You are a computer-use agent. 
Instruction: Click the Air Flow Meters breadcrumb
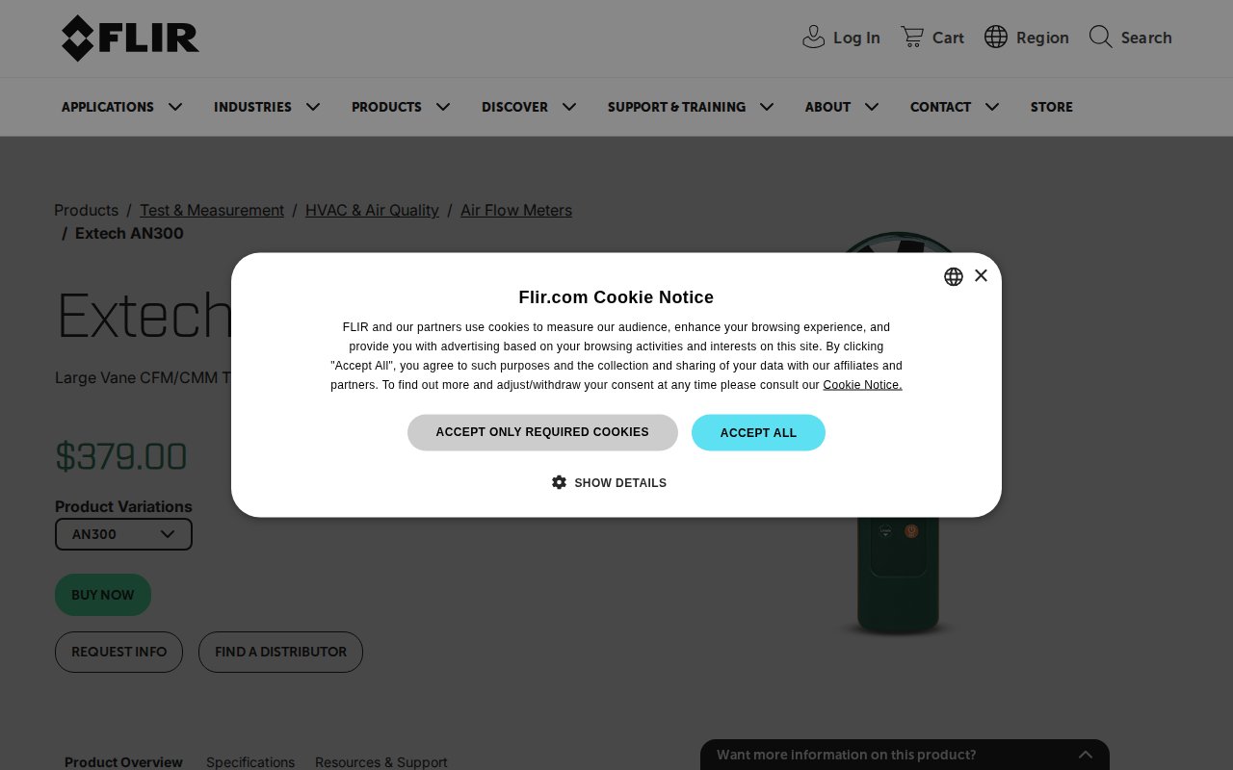pyautogui.click(x=516, y=210)
